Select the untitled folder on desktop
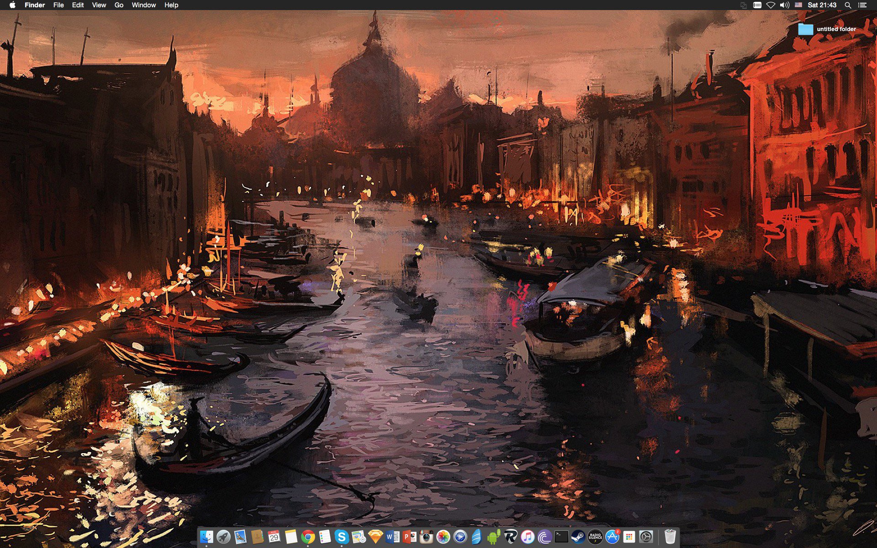 [827, 29]
